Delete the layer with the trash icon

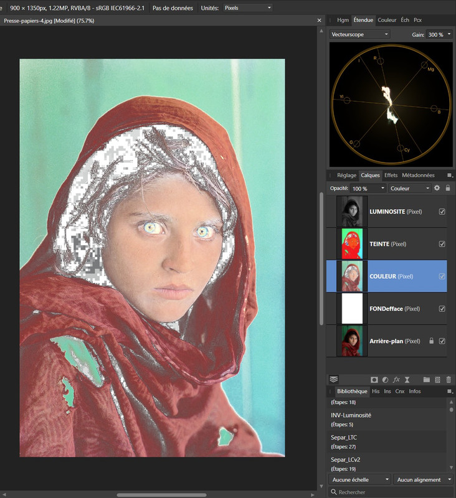coord(449,380)
